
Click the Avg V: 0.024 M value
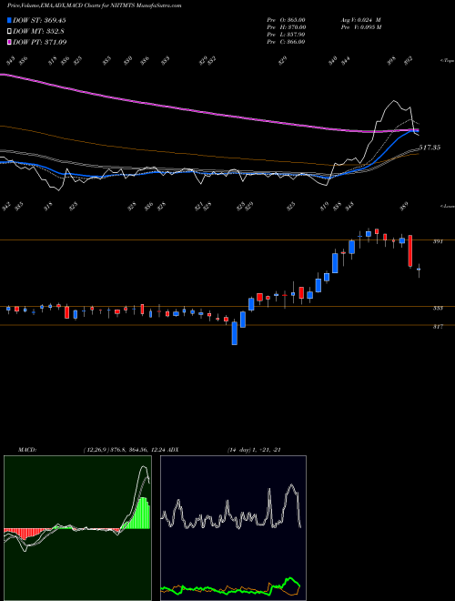pyautogui.click(x=360, y=20)
